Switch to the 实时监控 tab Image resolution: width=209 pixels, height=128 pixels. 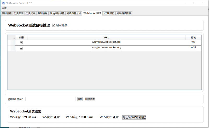tap(7, 13)
